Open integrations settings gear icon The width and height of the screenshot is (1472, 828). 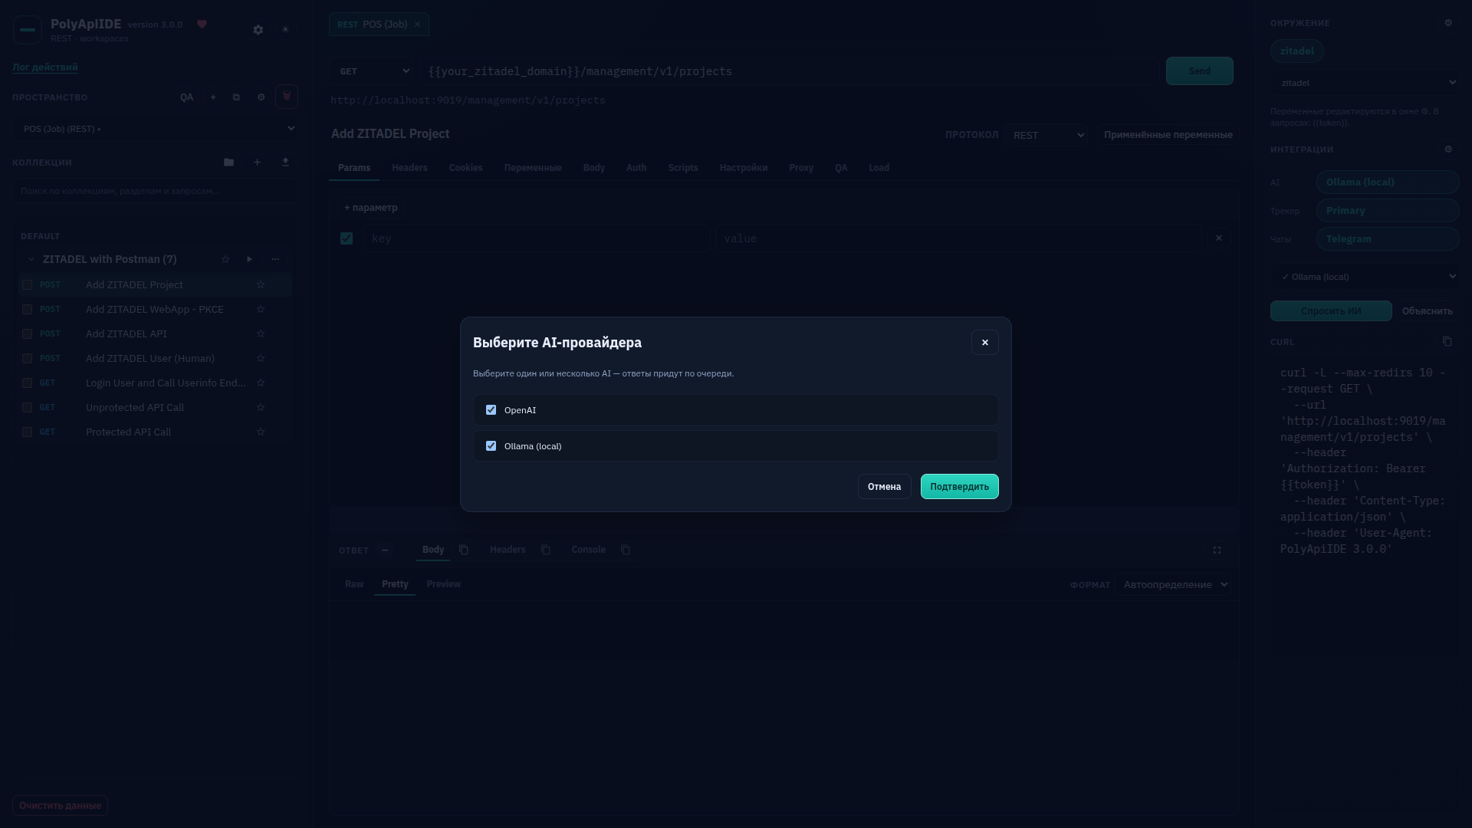(x=1448, y=149)
